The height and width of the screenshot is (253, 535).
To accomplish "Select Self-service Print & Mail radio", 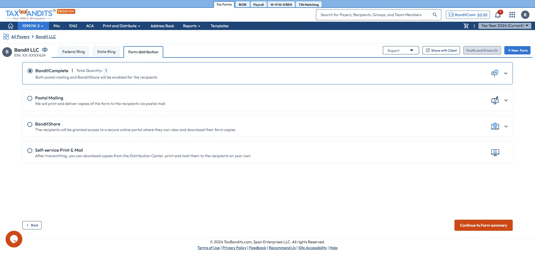I will tap(30, 151).
